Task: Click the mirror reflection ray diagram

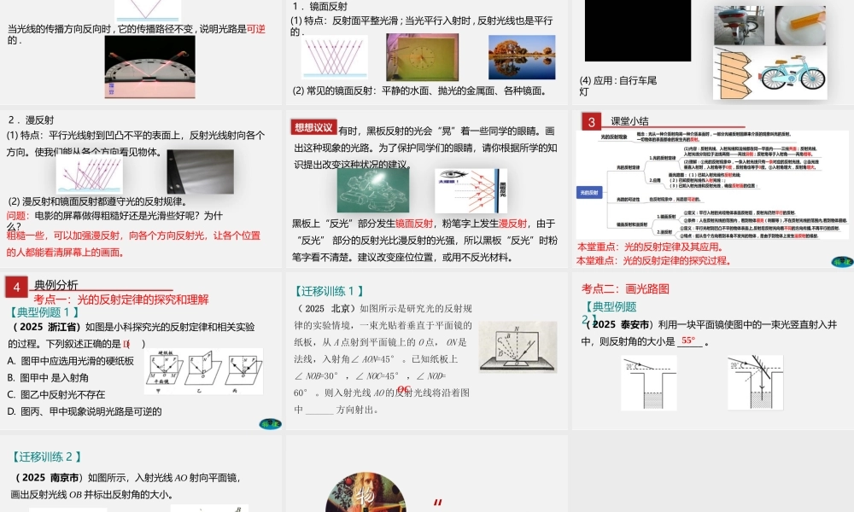Action: (335, 57)
